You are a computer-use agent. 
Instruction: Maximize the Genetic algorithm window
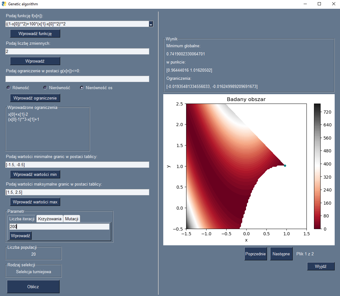tap(319, 4)
